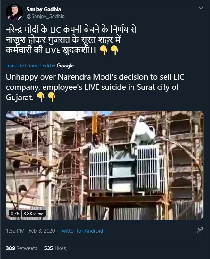Click Sanjay Gadhia's profile avatar
The image size is (210, 259).
[14, 12]
